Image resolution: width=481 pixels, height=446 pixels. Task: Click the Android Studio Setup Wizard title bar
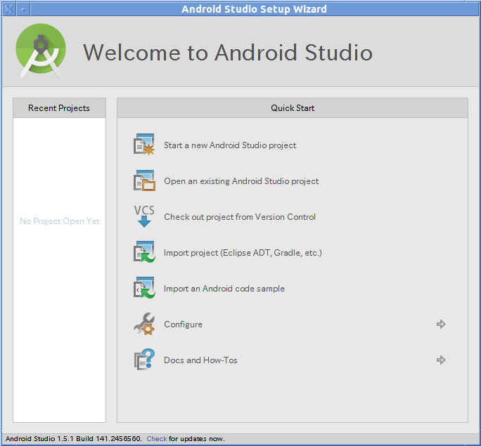[x=254, y=9]
